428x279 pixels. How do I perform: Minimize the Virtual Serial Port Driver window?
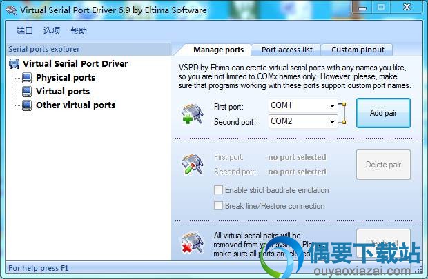[x=362, y=8]
